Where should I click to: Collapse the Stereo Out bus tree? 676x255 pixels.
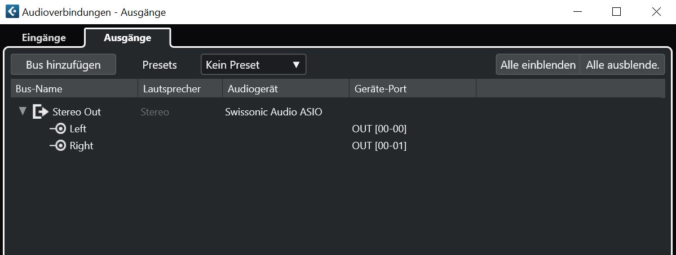tap(23, 112)
